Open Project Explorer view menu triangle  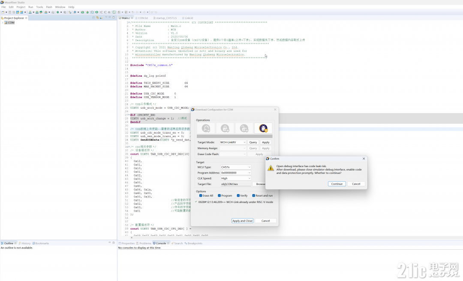point(106,18)
